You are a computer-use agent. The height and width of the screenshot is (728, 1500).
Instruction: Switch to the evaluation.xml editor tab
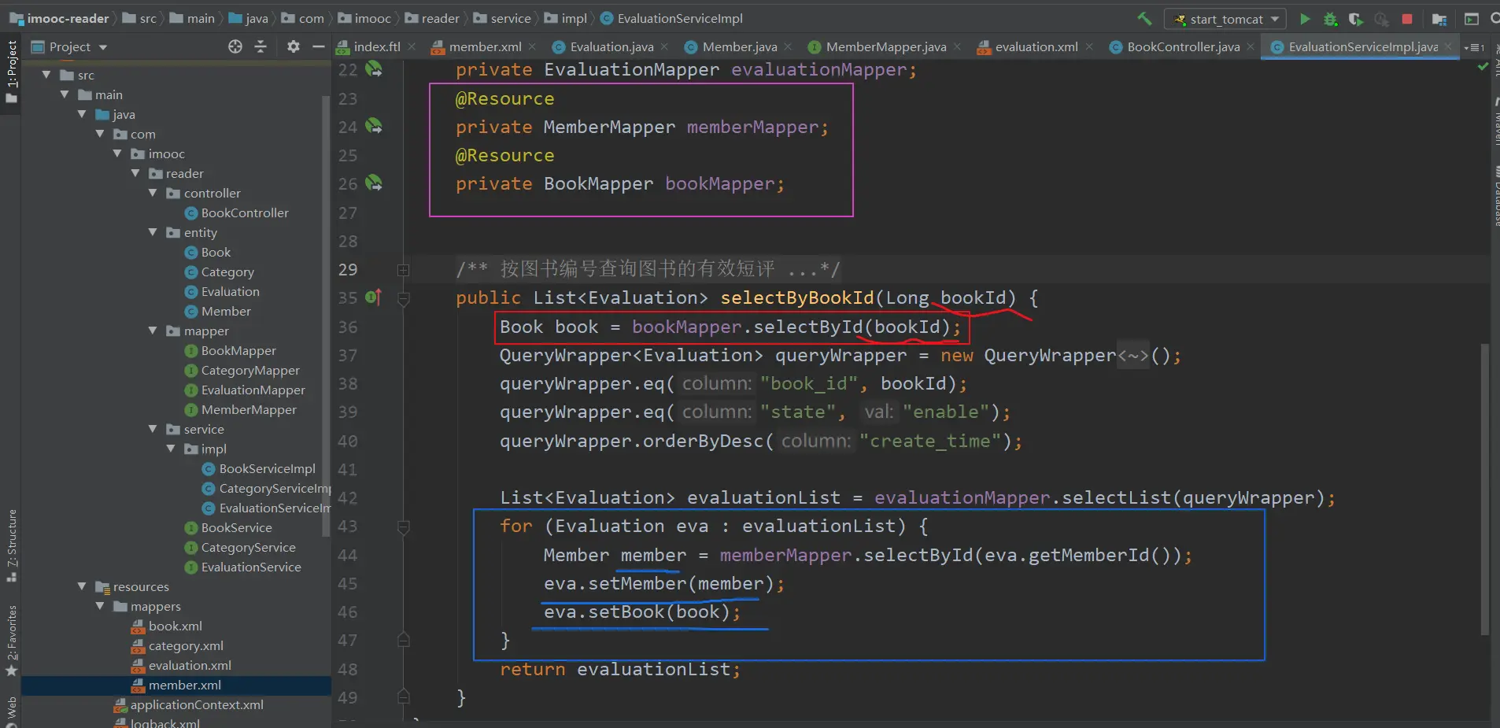(x=1036, y=47)
